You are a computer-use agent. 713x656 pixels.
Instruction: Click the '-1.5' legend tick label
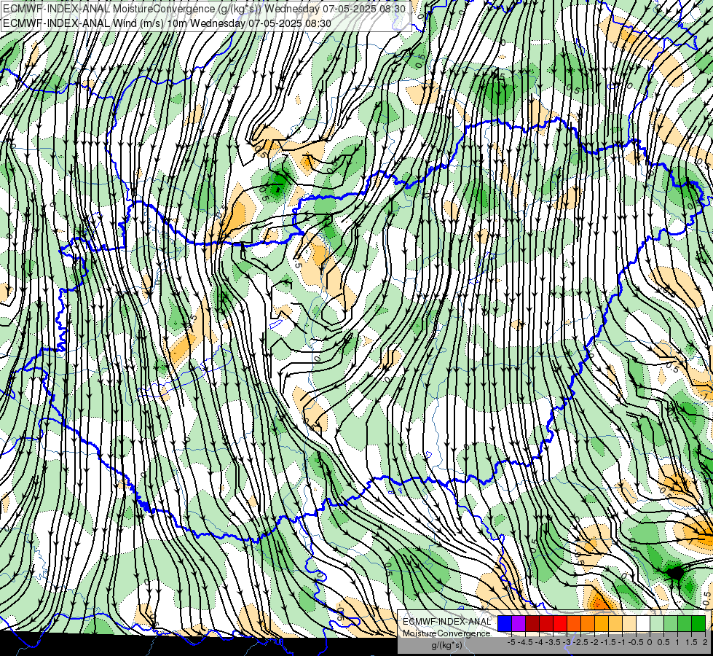pos(608,642)
